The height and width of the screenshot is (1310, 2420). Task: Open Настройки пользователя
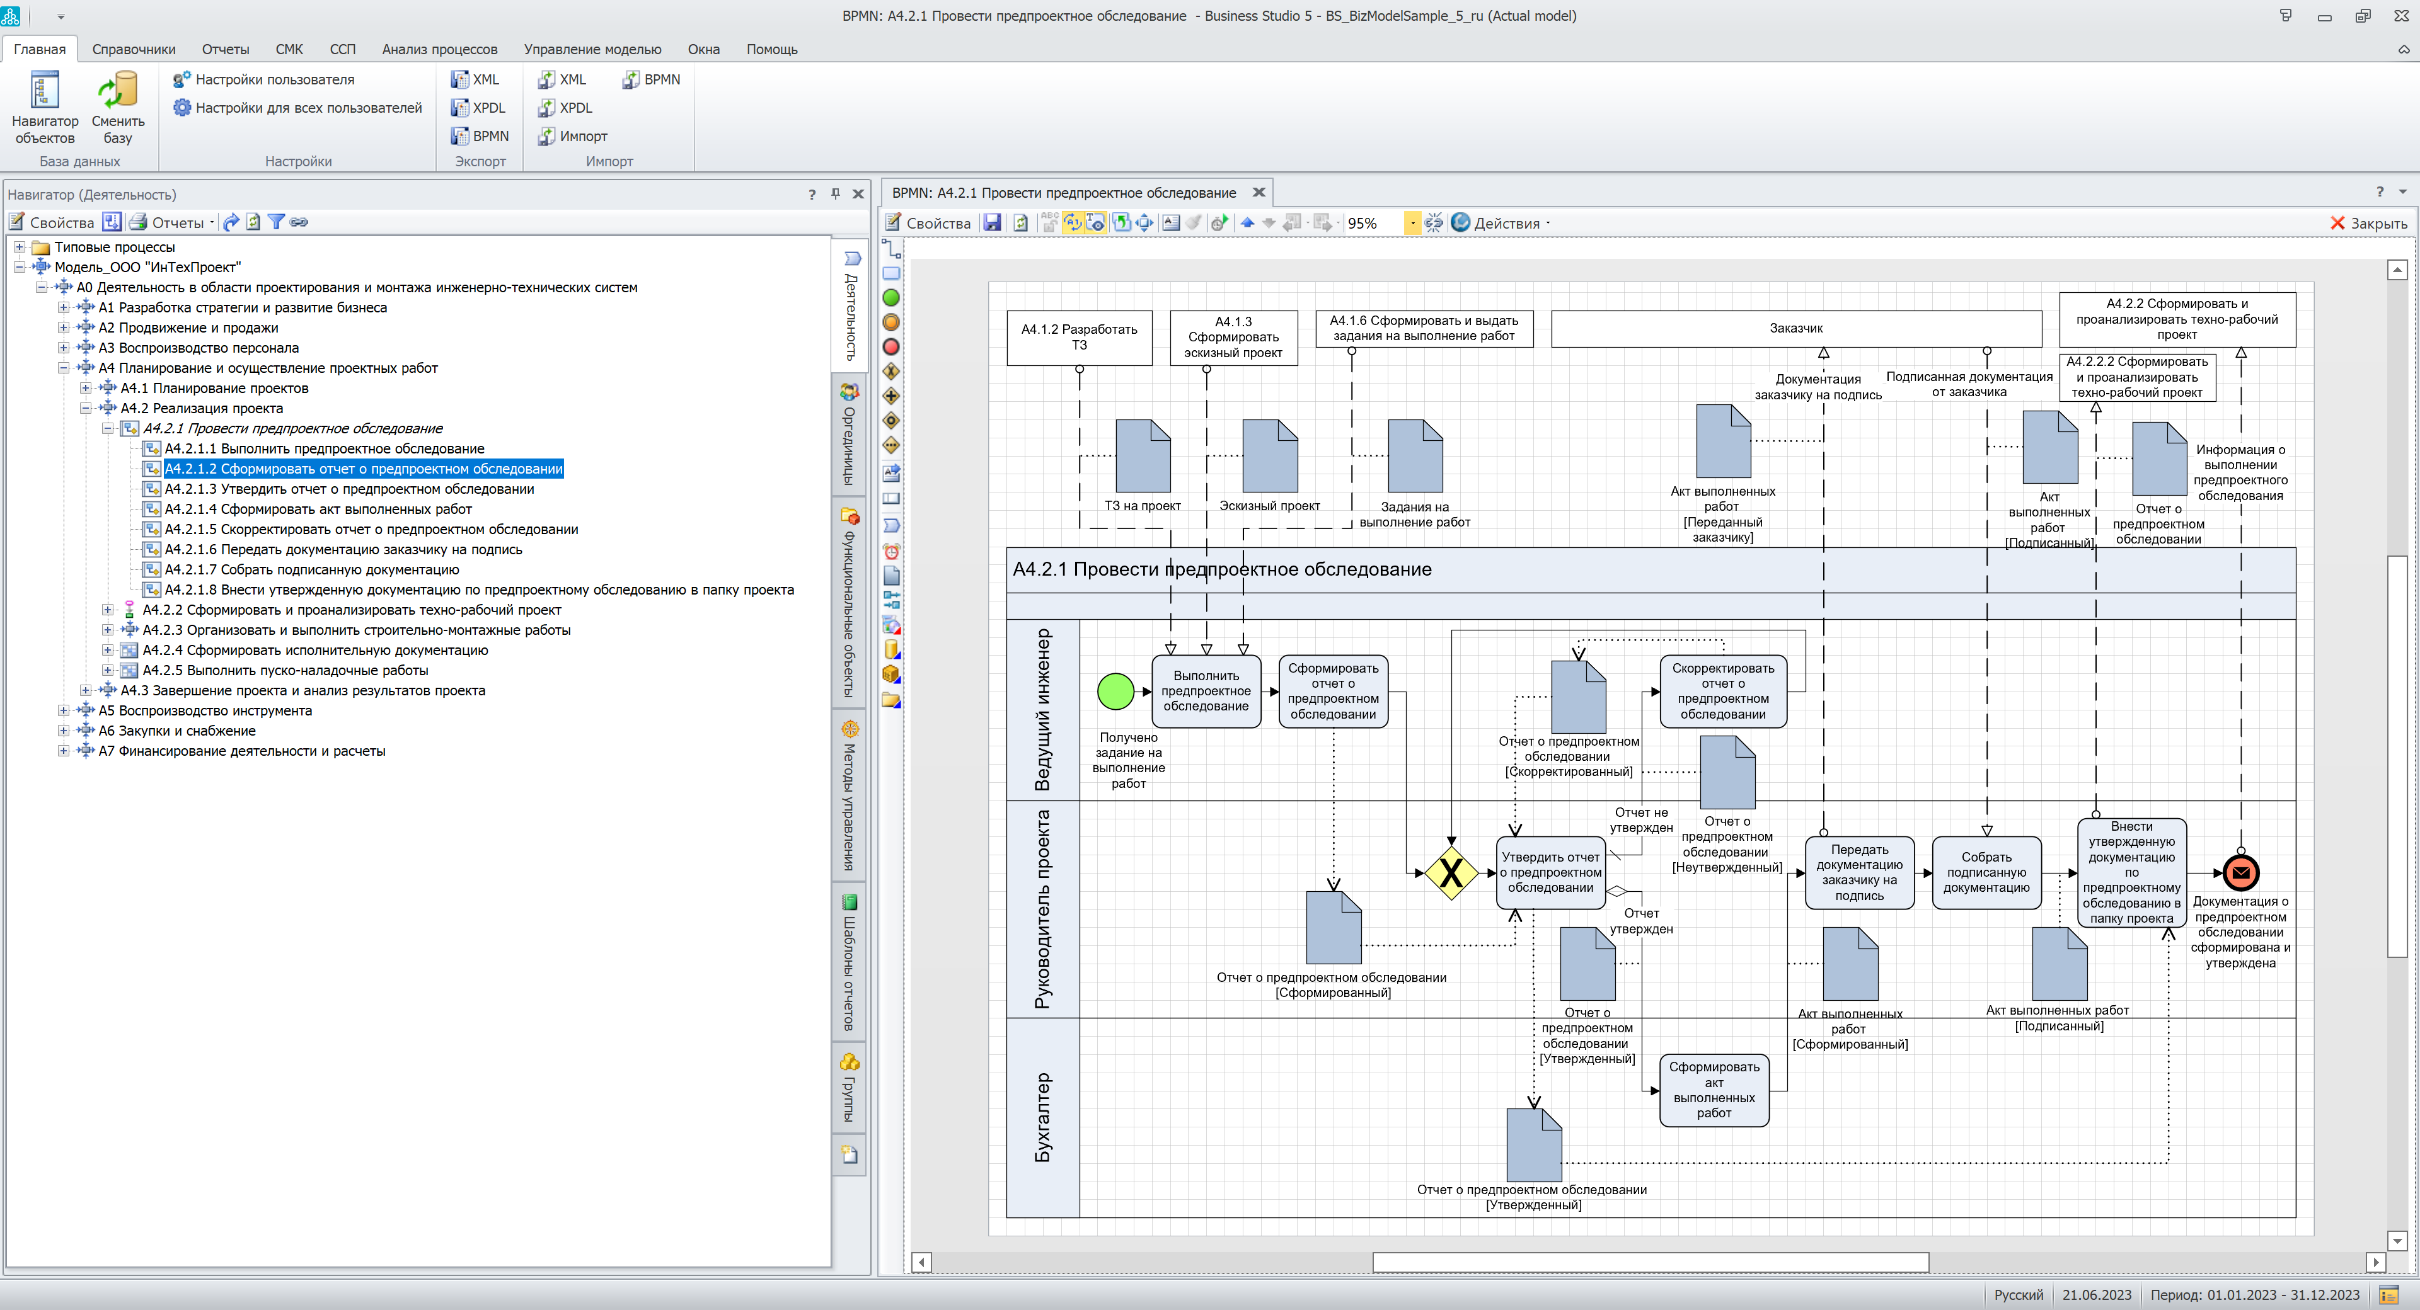264,80
